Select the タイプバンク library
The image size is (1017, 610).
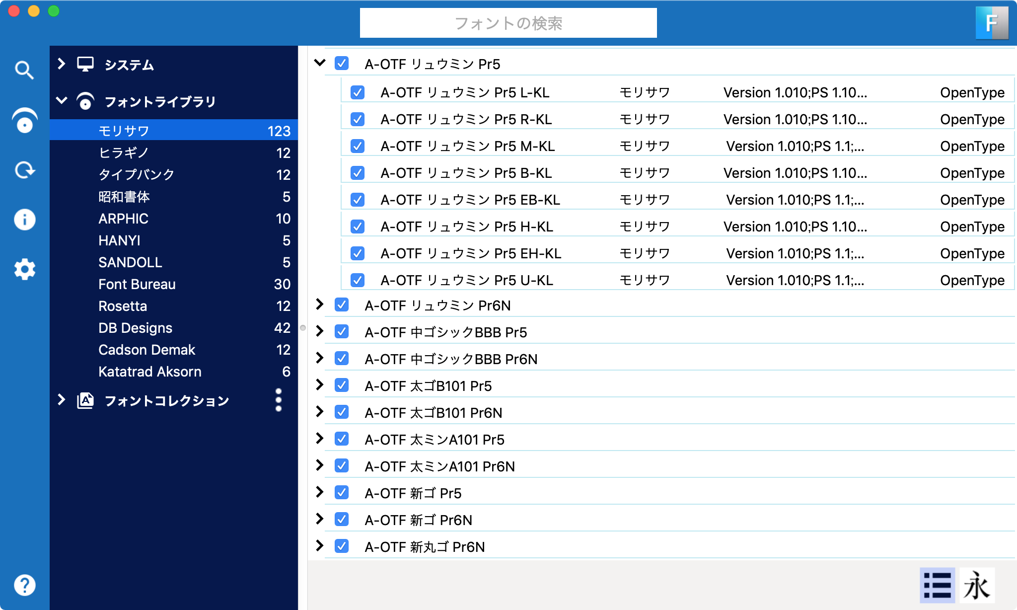pyautogui.click(x=174, y=174)
